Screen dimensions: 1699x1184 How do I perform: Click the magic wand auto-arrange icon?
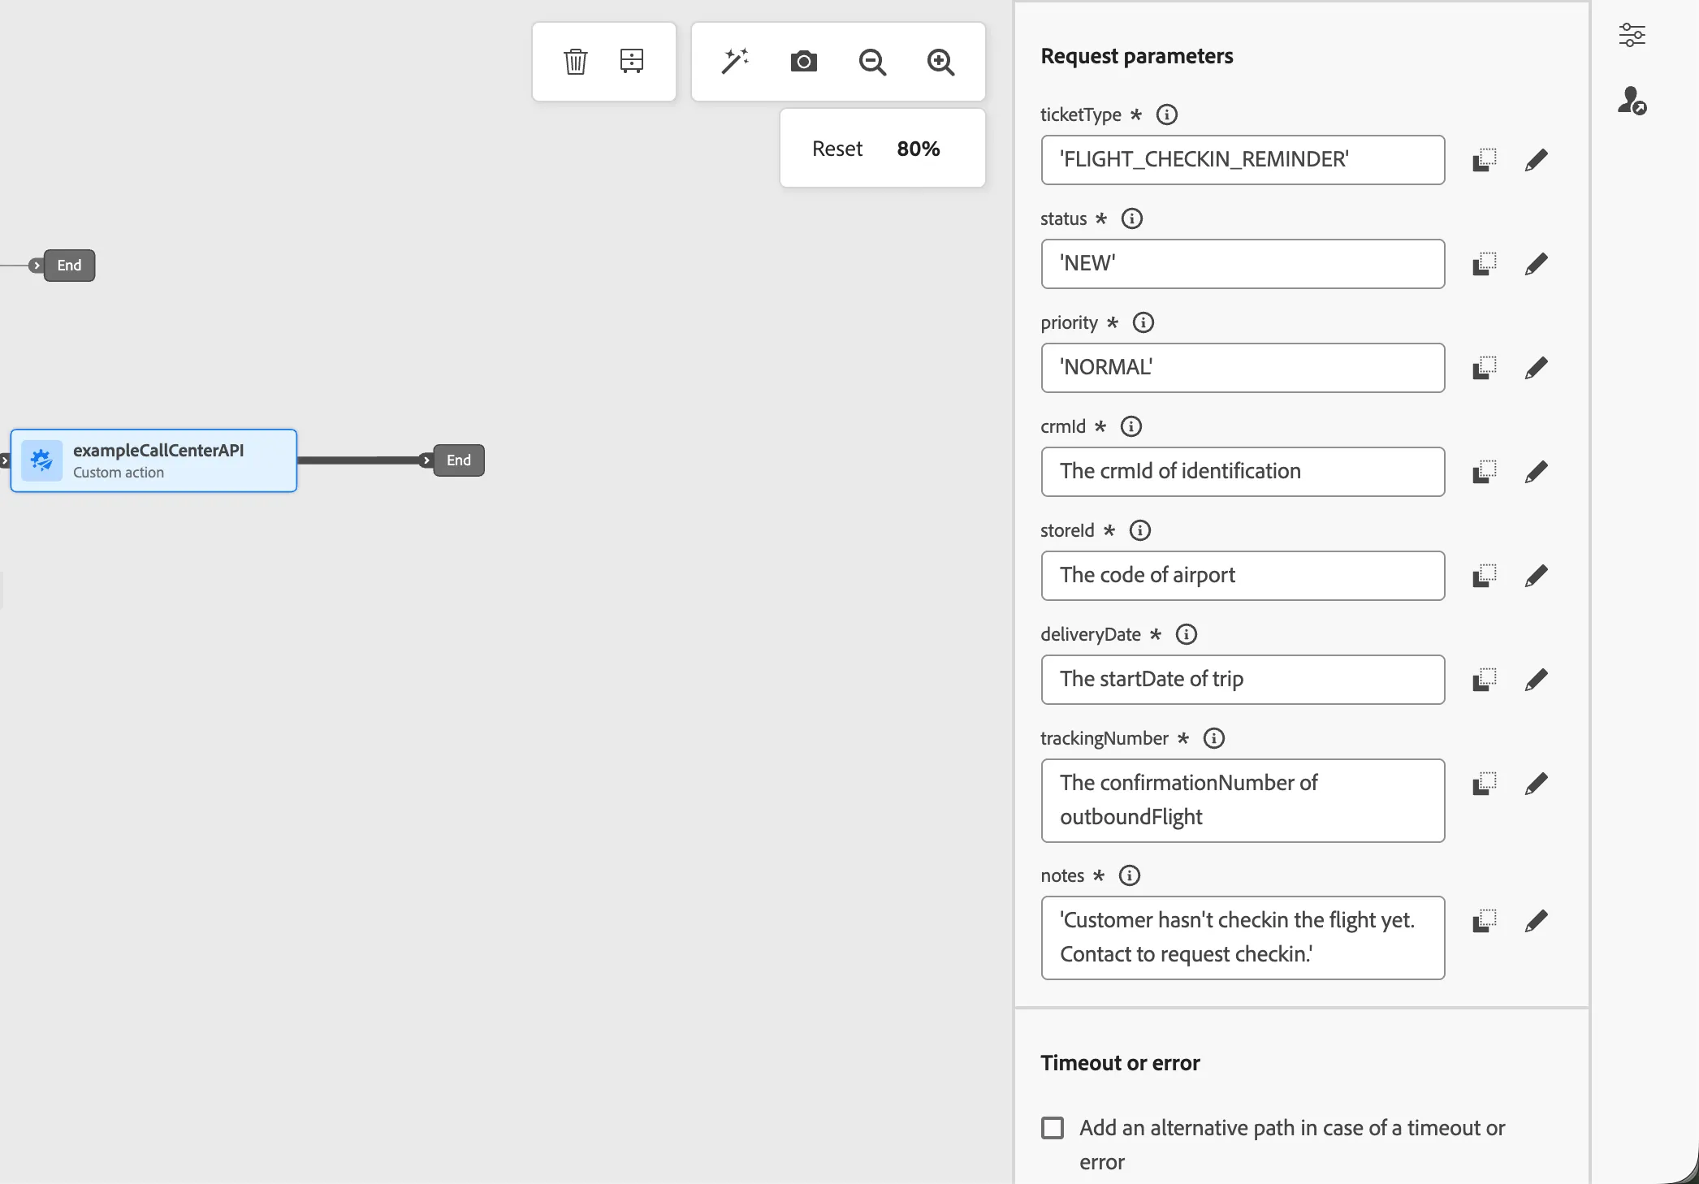(x=735, y=62)
